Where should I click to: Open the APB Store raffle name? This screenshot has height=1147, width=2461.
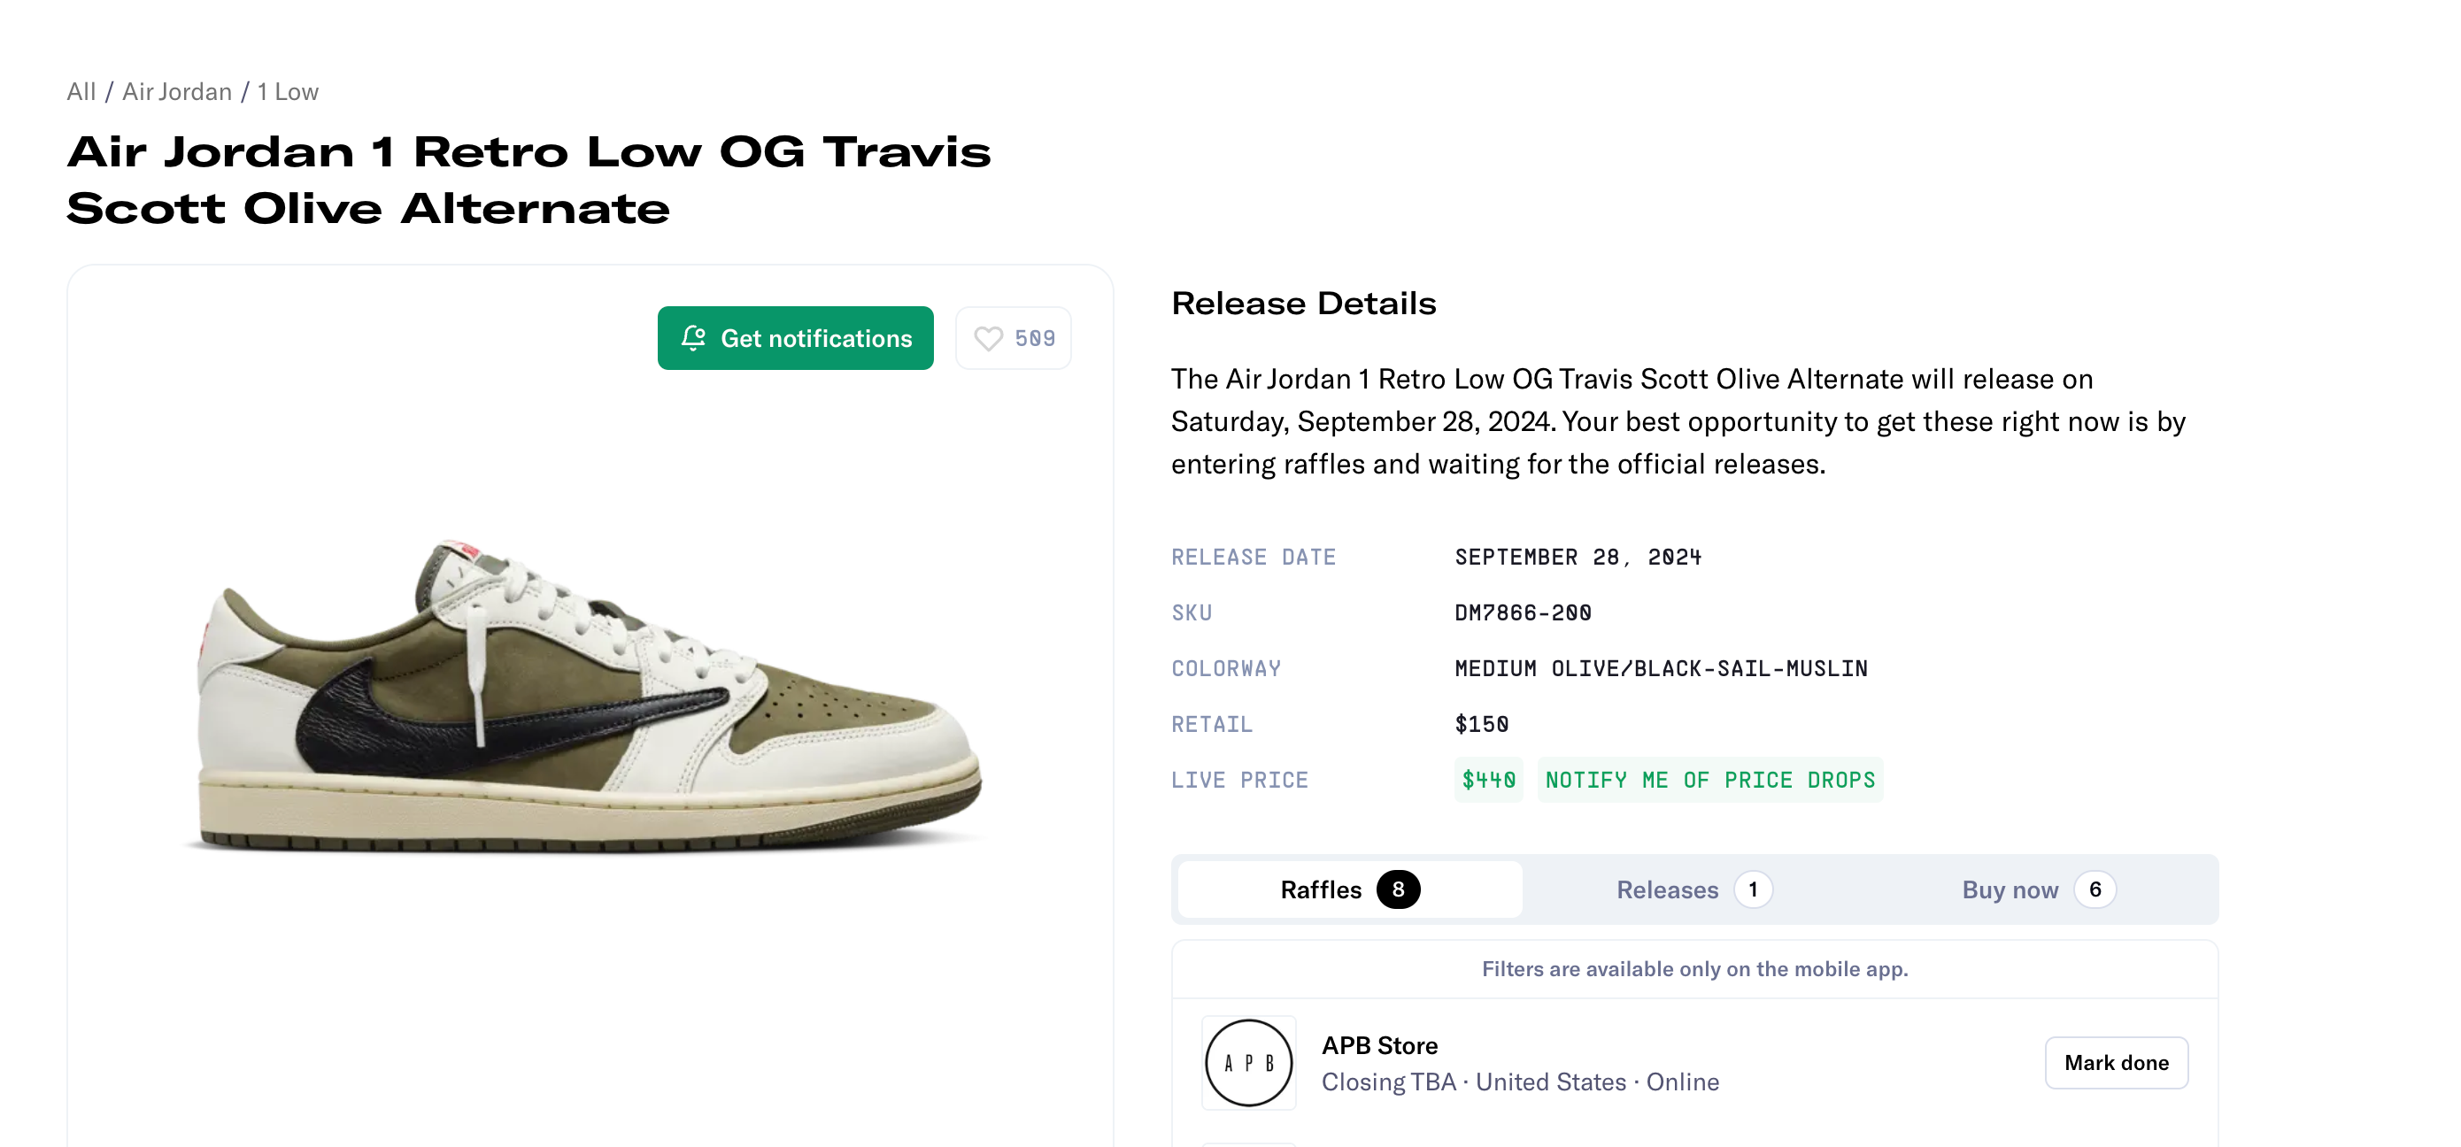click(x=1378, y=1045)
